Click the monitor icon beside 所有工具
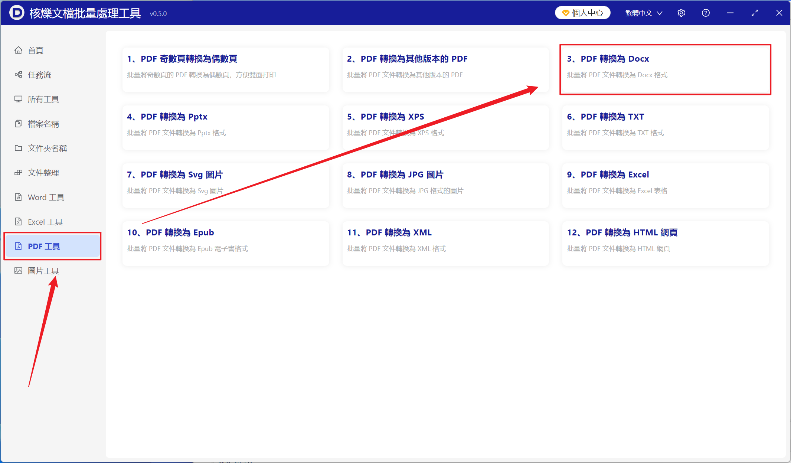This screenshot has width=791, height=463. tap(18, 99)
